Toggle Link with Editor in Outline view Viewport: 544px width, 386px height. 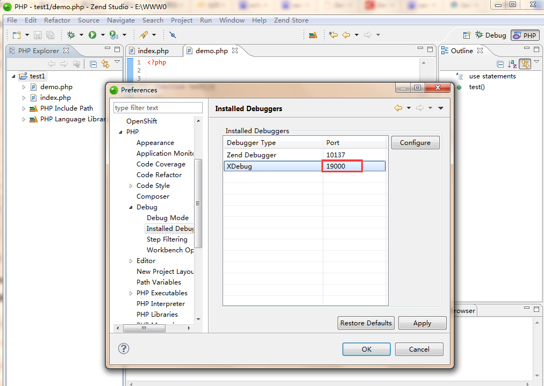tap(525, 64)
